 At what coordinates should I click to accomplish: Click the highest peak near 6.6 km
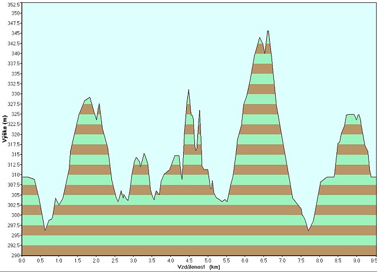(268, 32)
